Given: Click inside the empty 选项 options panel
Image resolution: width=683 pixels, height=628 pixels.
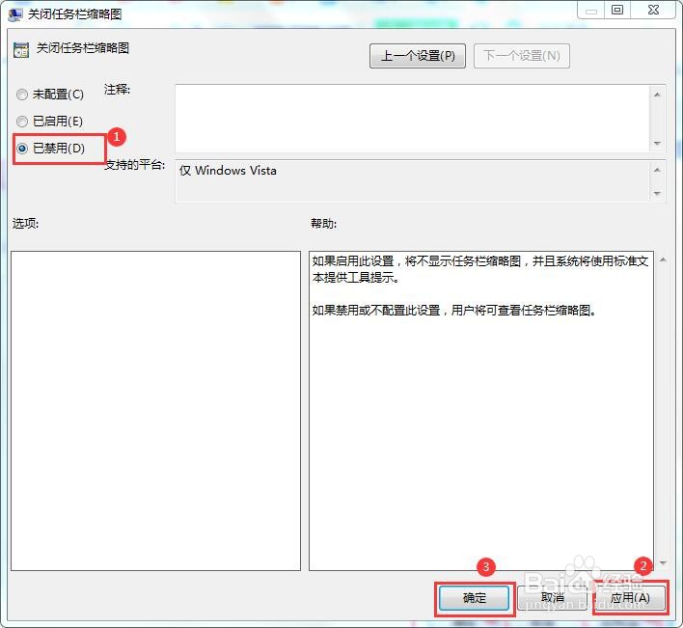Looking at the screenshot, I should point(155,411).
